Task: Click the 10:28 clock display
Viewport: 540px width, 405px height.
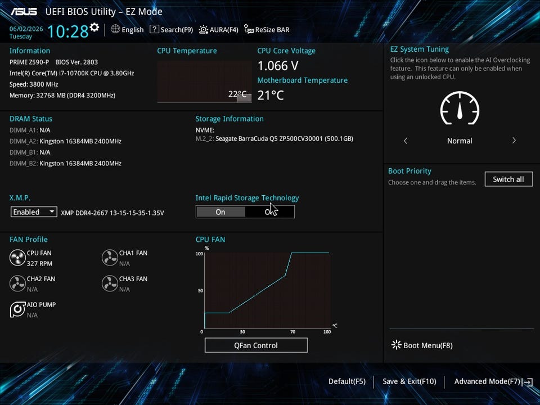Action: 68,31
